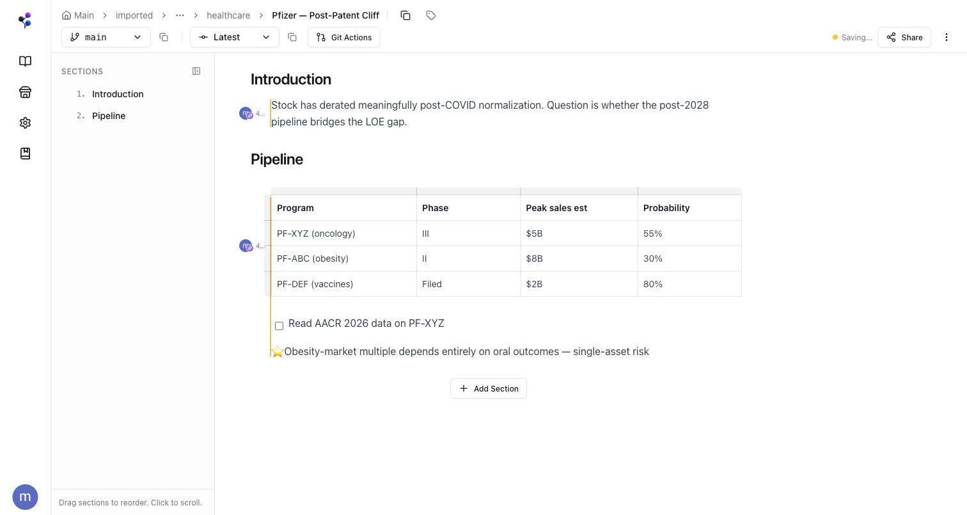This screenshot has height=515, width=967.
Task: Open the main branch dropdown
Action: pyautogui.click(x=106, y=37)
